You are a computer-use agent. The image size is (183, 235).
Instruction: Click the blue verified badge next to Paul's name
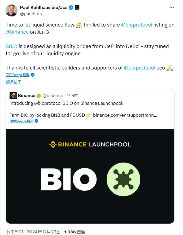pyautogui.click(x=70, y=8)
